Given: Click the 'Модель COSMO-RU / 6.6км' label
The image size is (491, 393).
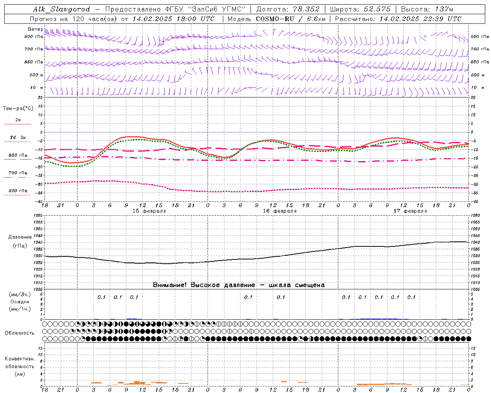Looking at the screenshot, I should [x=277, y=19].
